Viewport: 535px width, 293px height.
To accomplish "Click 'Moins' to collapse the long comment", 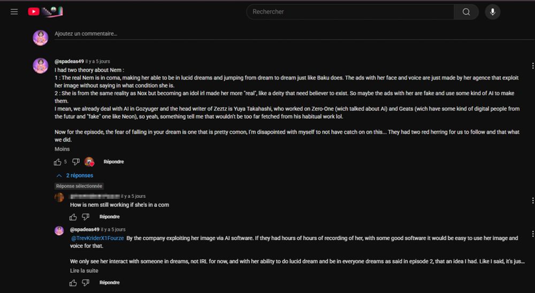I will point(62,149).
